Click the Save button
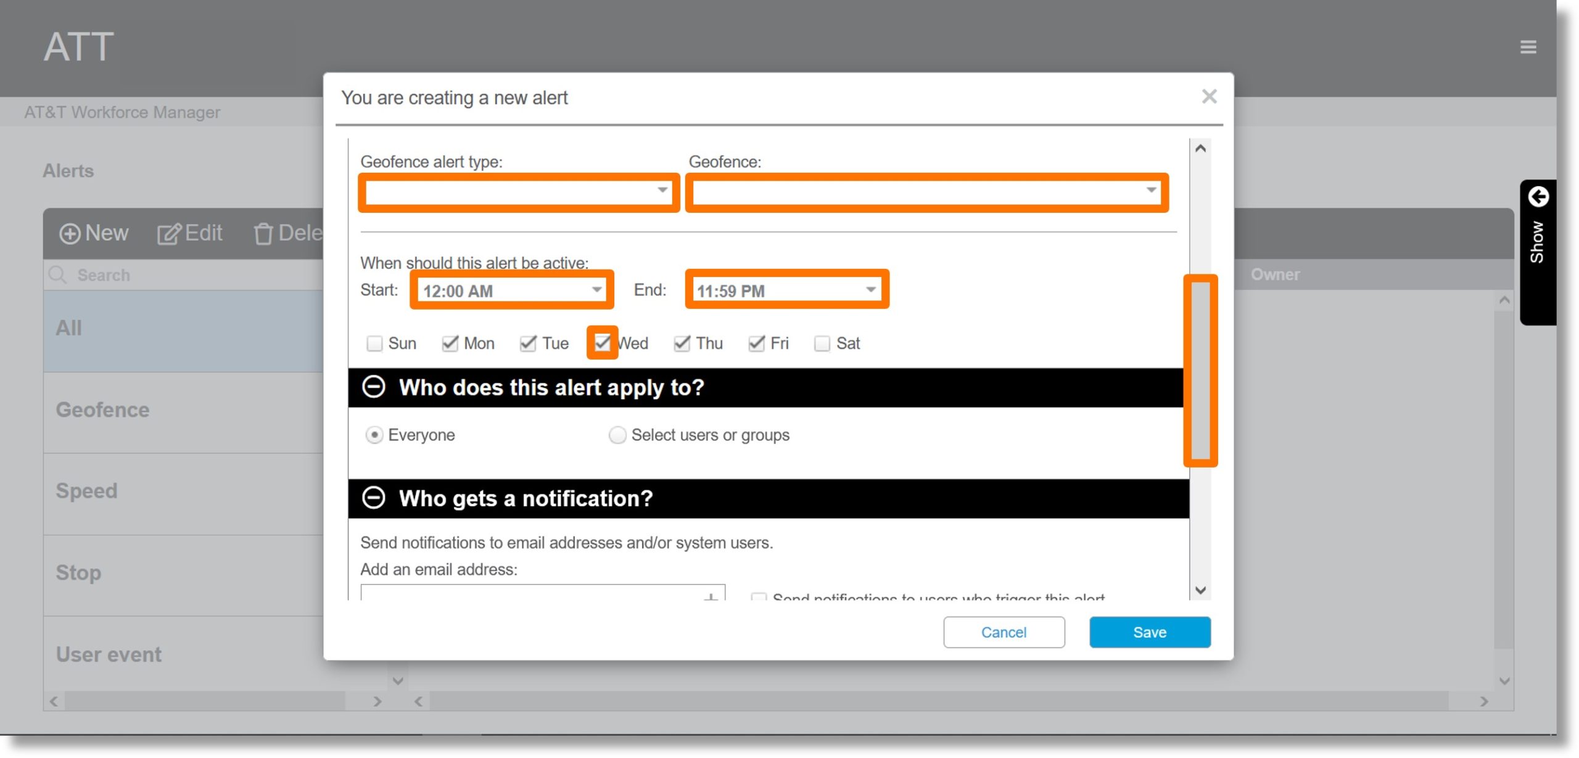The image size is (1579, 758). click(1150, 632)
